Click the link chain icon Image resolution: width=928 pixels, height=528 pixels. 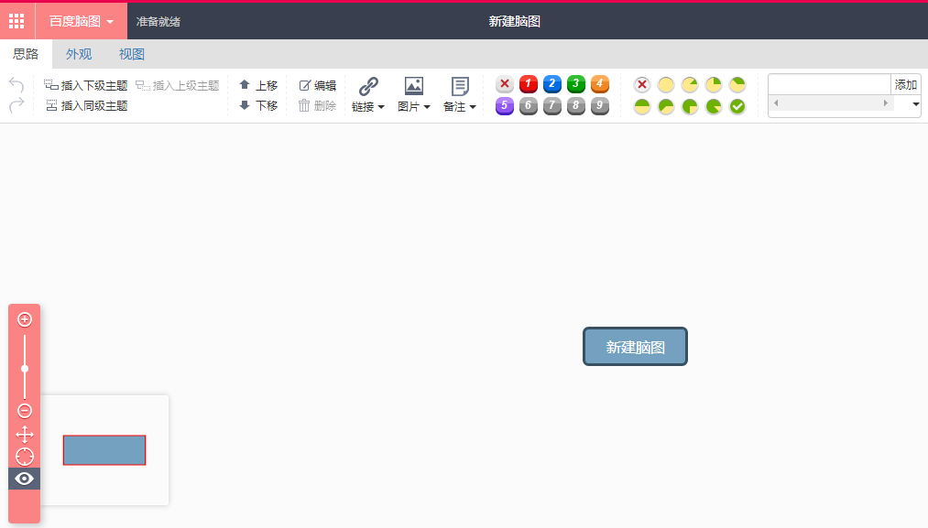point(368,86)
